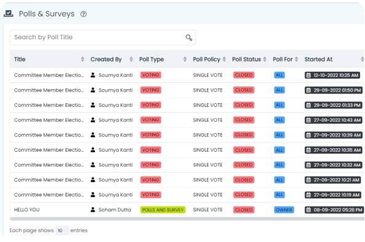Viewport: 365px width, 242px height.
Task: Click VOTING badge in the 10:32 AM row
Action: pyautogui.click(x=151, y=165)
